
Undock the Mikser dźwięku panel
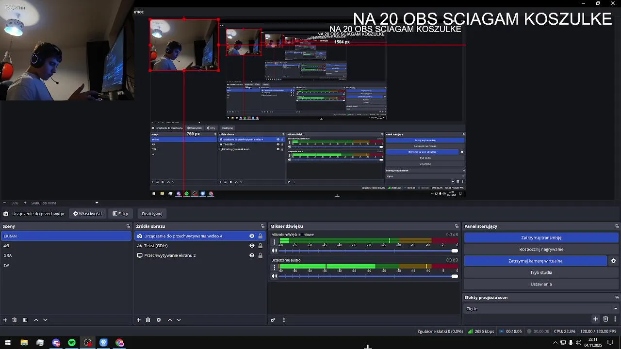point(457,226)
